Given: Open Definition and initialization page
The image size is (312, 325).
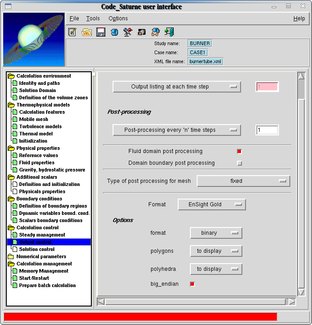Looking at the screenshot, I should point(49,184).
